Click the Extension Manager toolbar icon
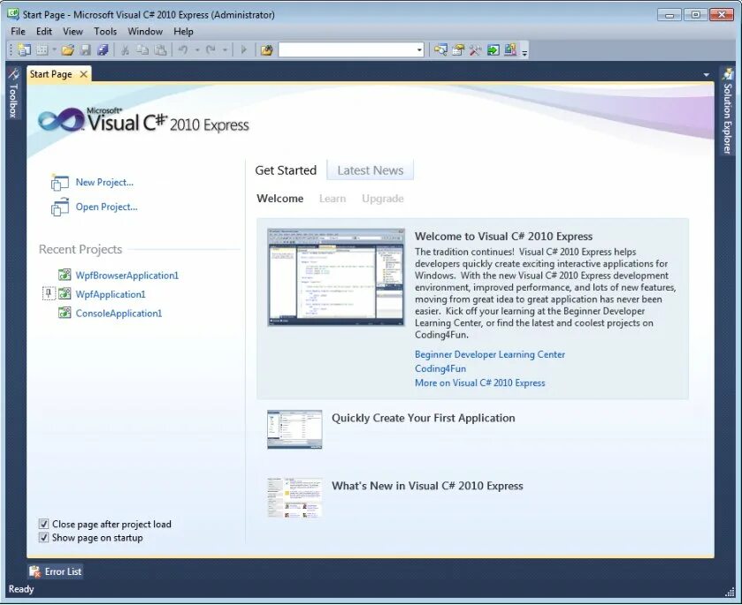 tap(510, 49)
